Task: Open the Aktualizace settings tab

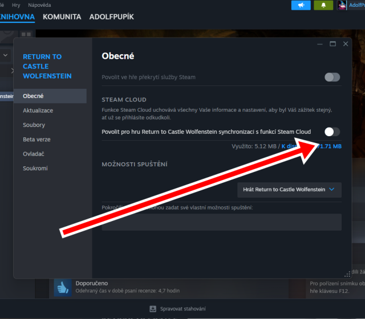Action: [38, 111]
